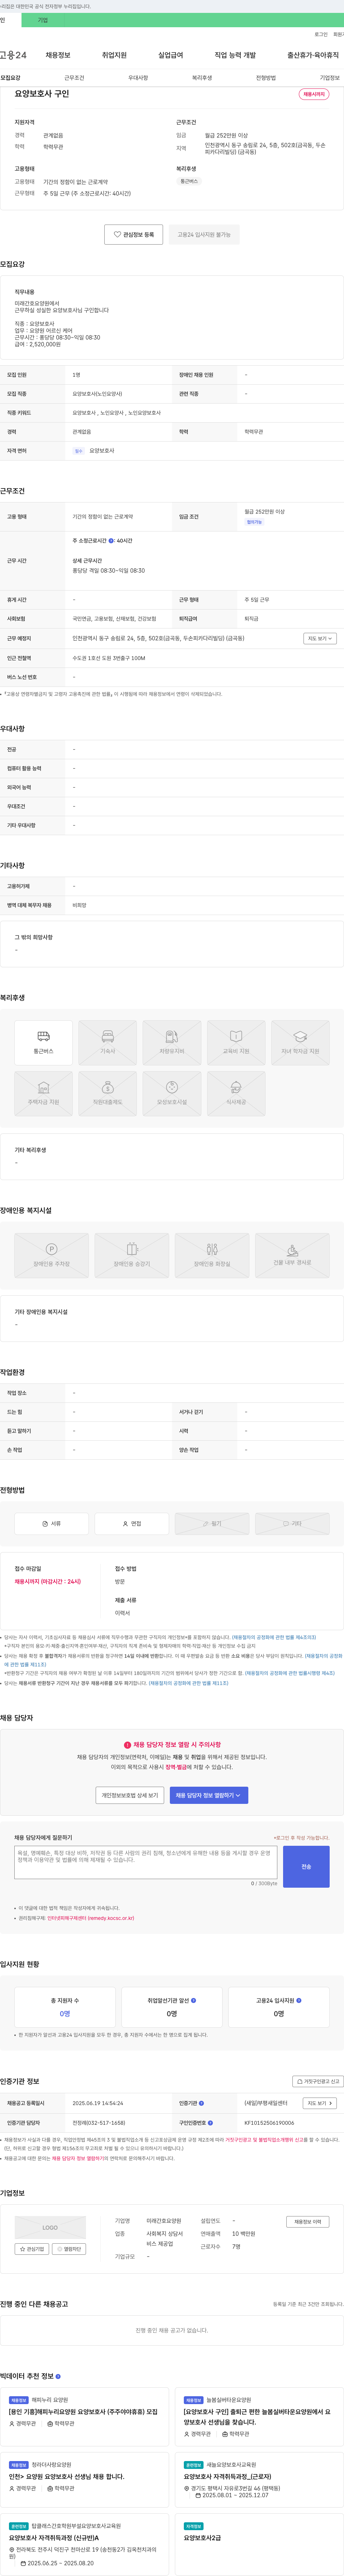This screenshot has height=2576, width=344.
Task: Click the 차량유지비 welfare icon
Action: (x=172, y=1042)
